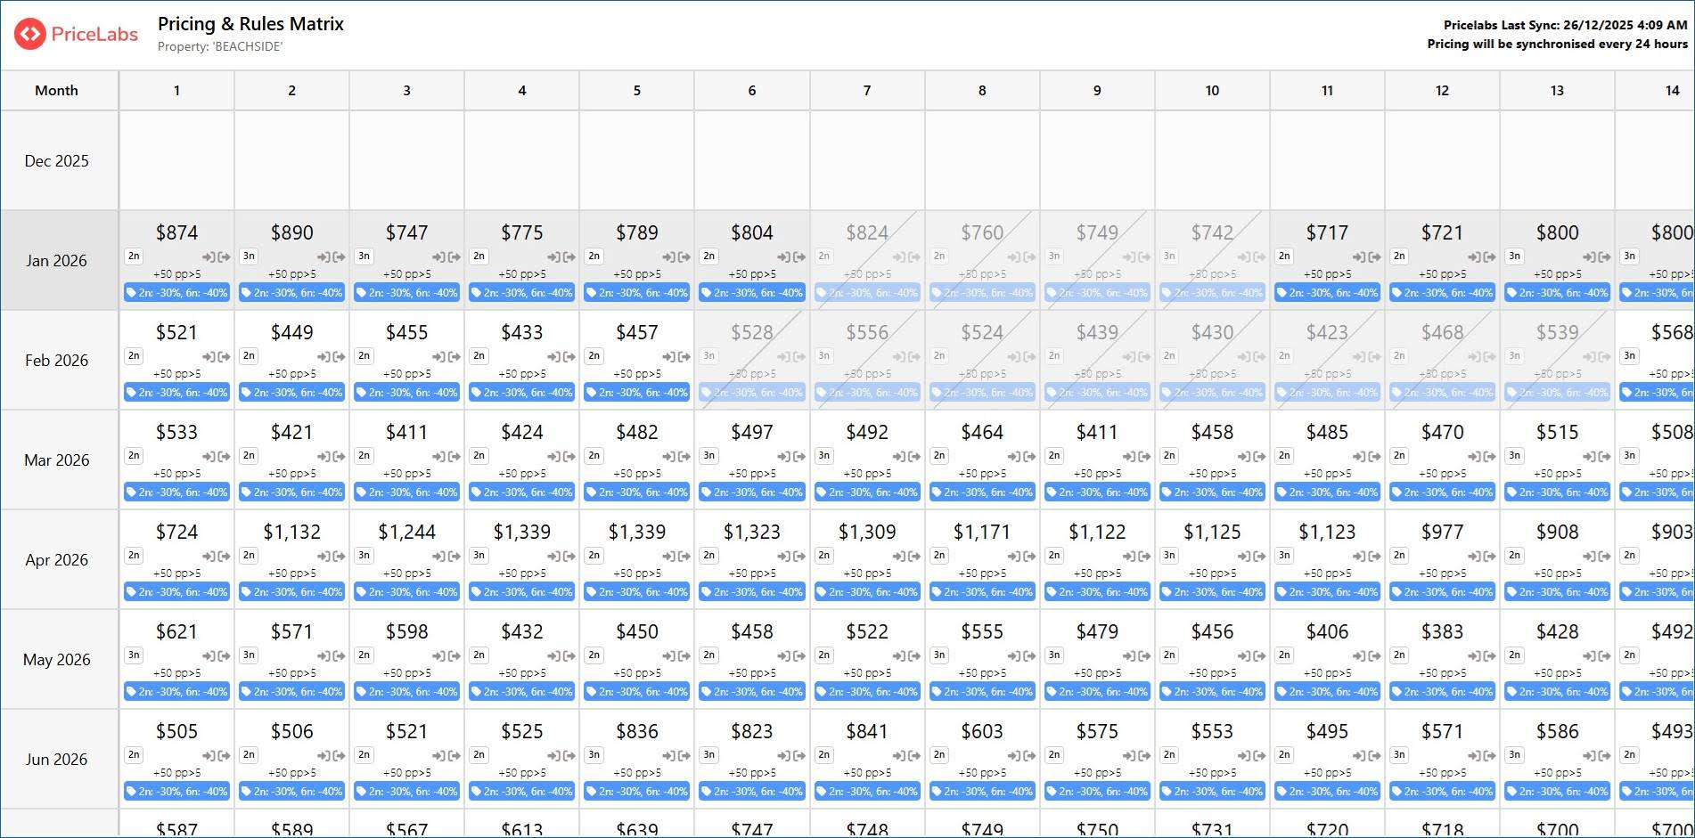The height and width of the screenshot is (838, 1695).
Task: Click the 2n minimum-stay badge on Mar 2026 day 5
Action: tap(594, 456)
